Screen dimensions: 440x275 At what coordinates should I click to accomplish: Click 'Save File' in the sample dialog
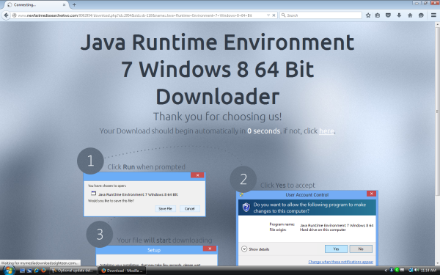(x=165, y=208)
